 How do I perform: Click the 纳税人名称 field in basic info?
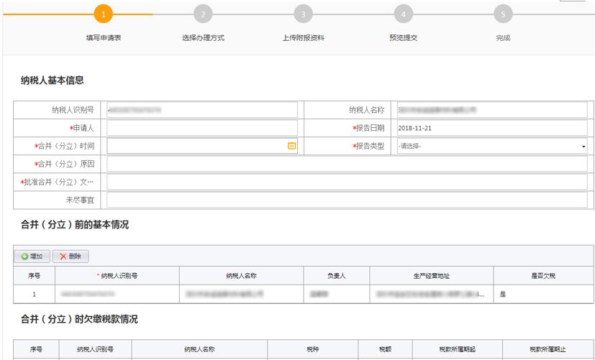click(492, 110)
